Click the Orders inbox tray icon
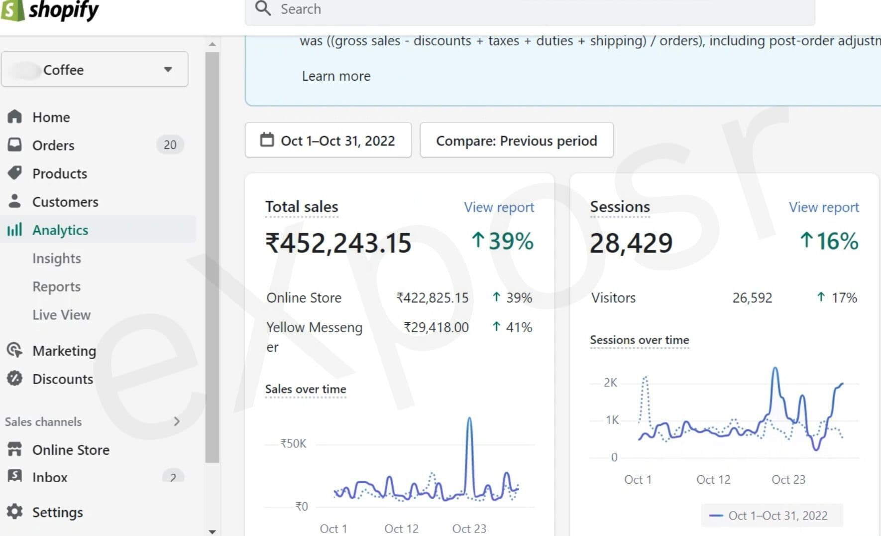 [x=14, y=145]
